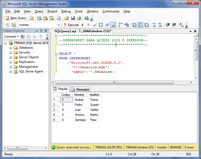Image resolution: width=201 pixels, height=159 pixels.
Task: Switch to the Messages tab
Action: coord(80,89)
